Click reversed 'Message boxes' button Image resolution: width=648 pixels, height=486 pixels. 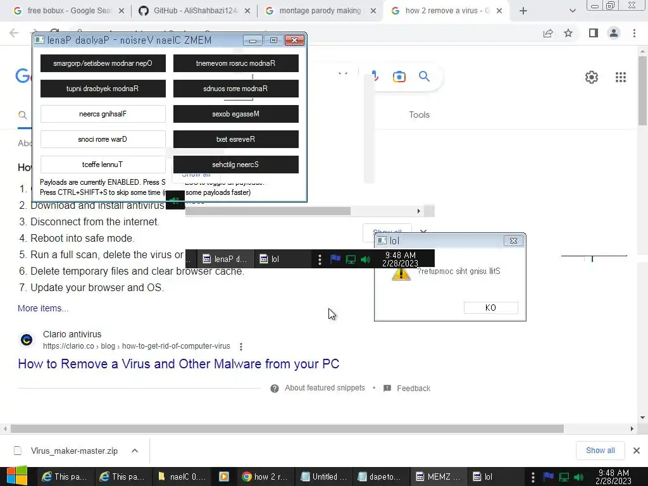click(x=235, y=114)
